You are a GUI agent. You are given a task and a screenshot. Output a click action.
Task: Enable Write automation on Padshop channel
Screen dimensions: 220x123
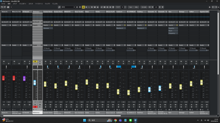pos(144,105)
